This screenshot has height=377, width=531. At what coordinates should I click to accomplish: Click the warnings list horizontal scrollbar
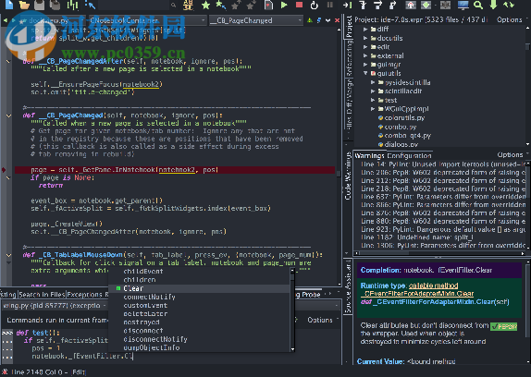click(x=439, y=253)
